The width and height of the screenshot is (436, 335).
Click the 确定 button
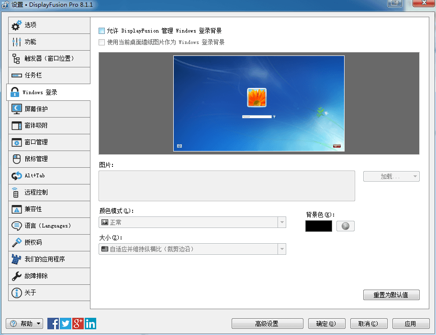(327, 324)
